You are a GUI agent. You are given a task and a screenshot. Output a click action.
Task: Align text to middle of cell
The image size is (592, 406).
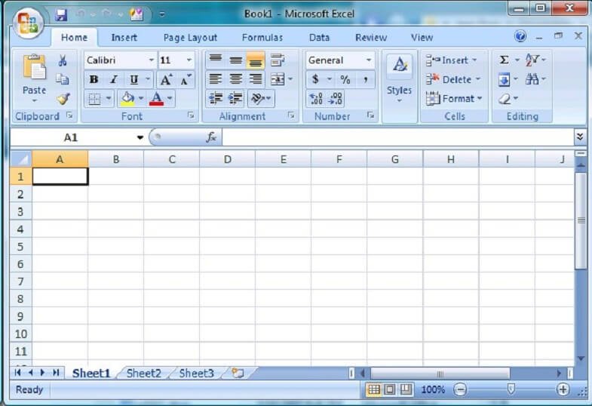pyautogui.click(x=235, y=60)
